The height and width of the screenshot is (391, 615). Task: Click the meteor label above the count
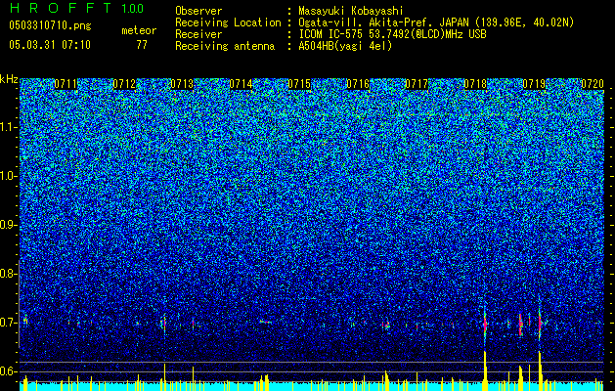(139, 30)
